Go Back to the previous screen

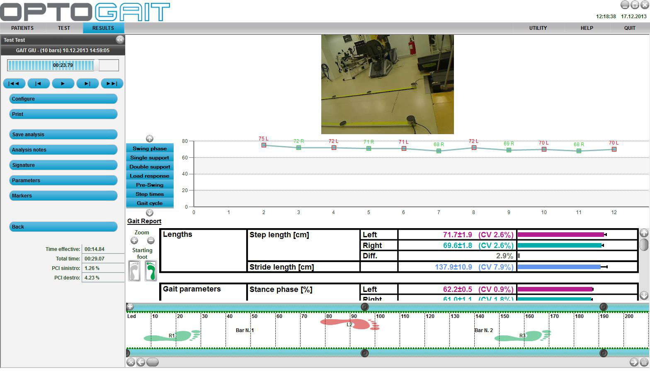click(63, 227)
